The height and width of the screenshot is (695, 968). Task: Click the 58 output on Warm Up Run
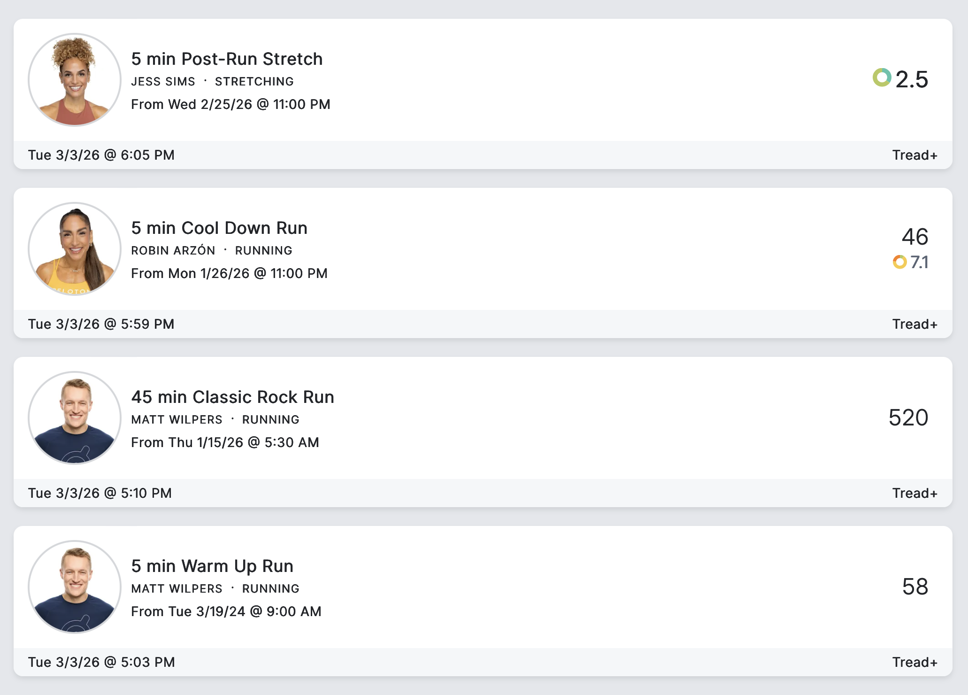pos(914,587)
